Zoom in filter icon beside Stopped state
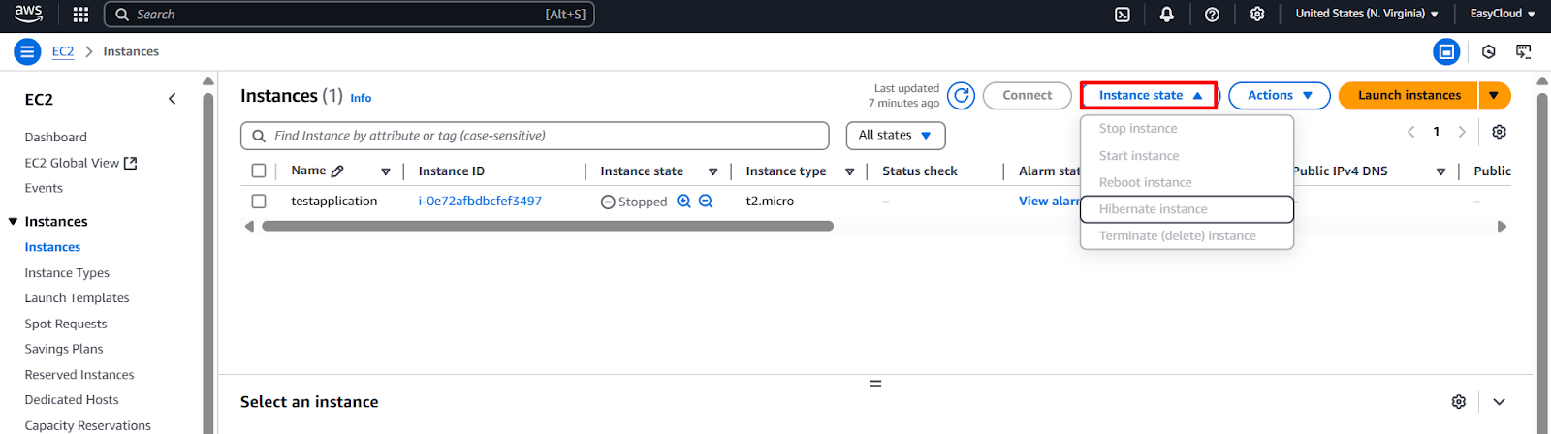Image resolution: width=1551 pixels, height=434 pixels. click(683, 201)
